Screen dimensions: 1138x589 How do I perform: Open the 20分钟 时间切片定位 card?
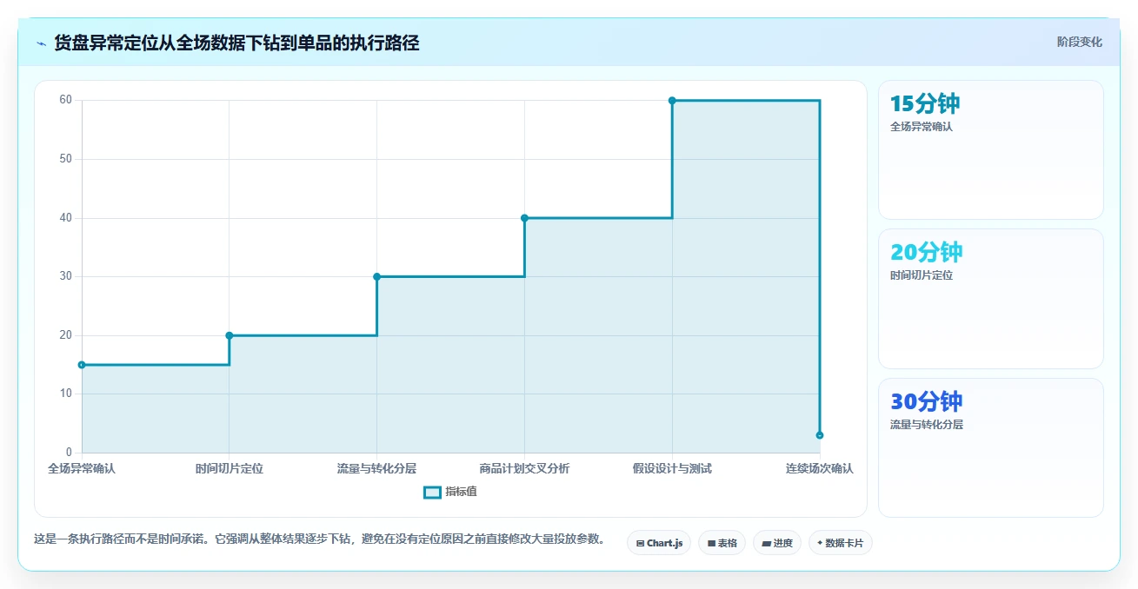(x=991, y=299)
